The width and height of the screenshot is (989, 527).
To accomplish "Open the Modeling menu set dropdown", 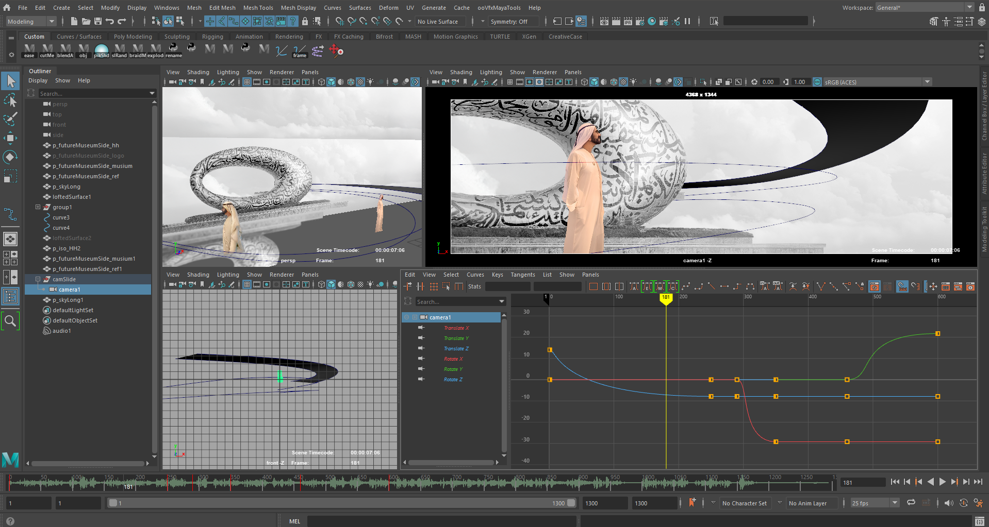I will (x=31, y=22).
